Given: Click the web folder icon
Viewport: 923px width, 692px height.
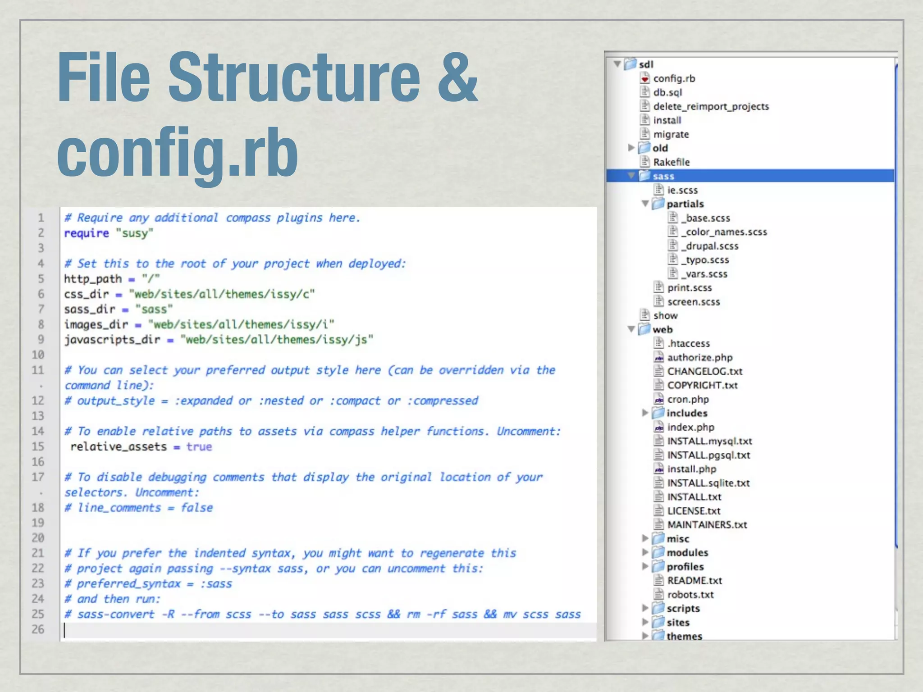Looking at the screenshot, I should pos(645,329).
